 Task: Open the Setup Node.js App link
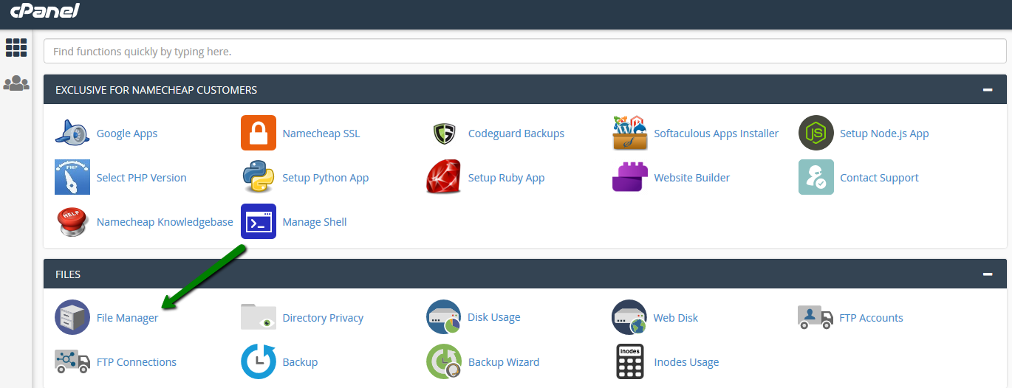click(x=884, y=134)
